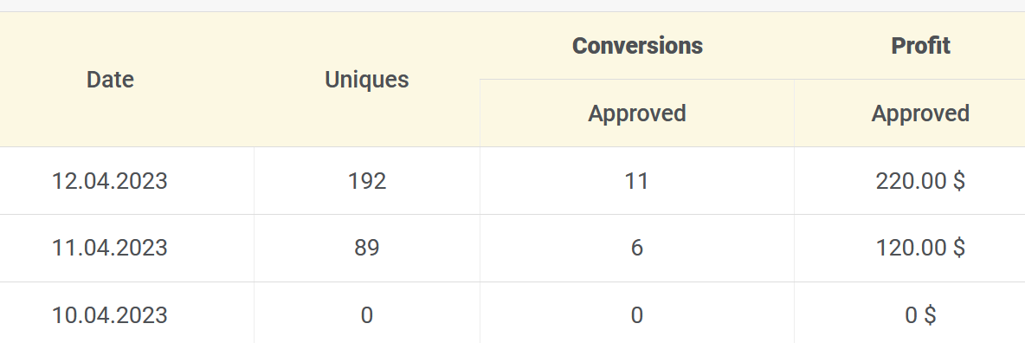Viewport: 1025px width, 343px height.
Task: Click the 11 approved conversions cell
Action: coord(637,181)
